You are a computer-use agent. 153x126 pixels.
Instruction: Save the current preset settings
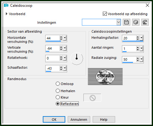(127, 22)
